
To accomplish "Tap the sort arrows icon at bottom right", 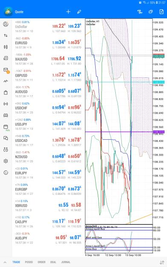I will pyautogui.click(x=162, y=262).
